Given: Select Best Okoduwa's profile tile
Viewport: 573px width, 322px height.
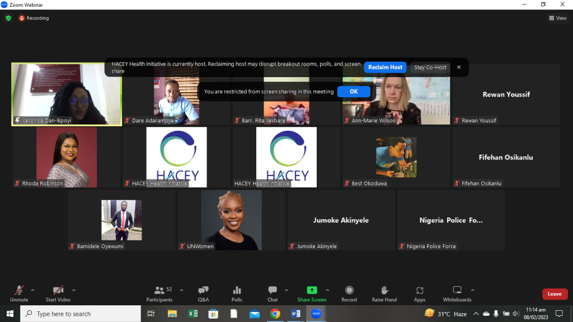Looking at the screenshot, I should 396,157.
